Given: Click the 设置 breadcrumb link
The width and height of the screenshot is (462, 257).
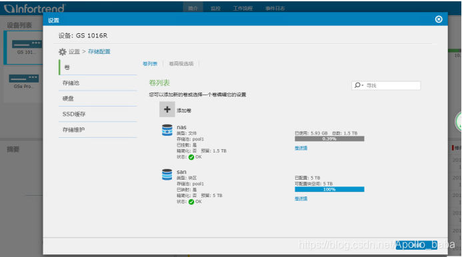Looking at the screenshot, I should 74,52.
